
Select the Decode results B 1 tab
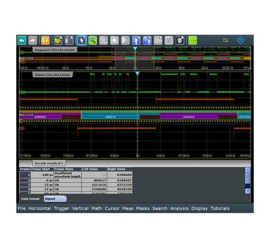point(49,163)
